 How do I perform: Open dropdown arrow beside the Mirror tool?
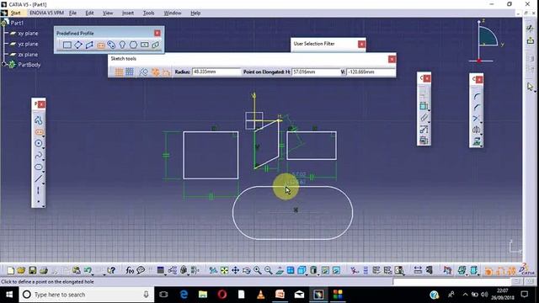[x=481, y=134]
